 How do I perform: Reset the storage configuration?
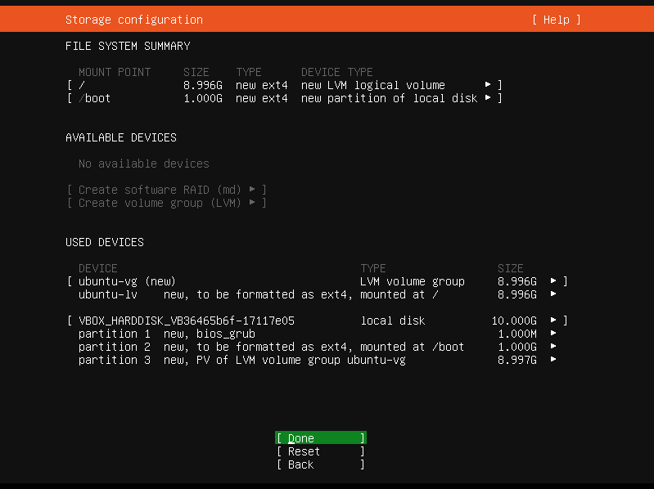coord(321,451)
